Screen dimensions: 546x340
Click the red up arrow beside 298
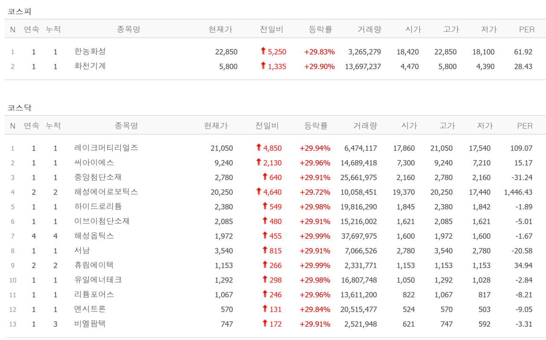[265, 279]
